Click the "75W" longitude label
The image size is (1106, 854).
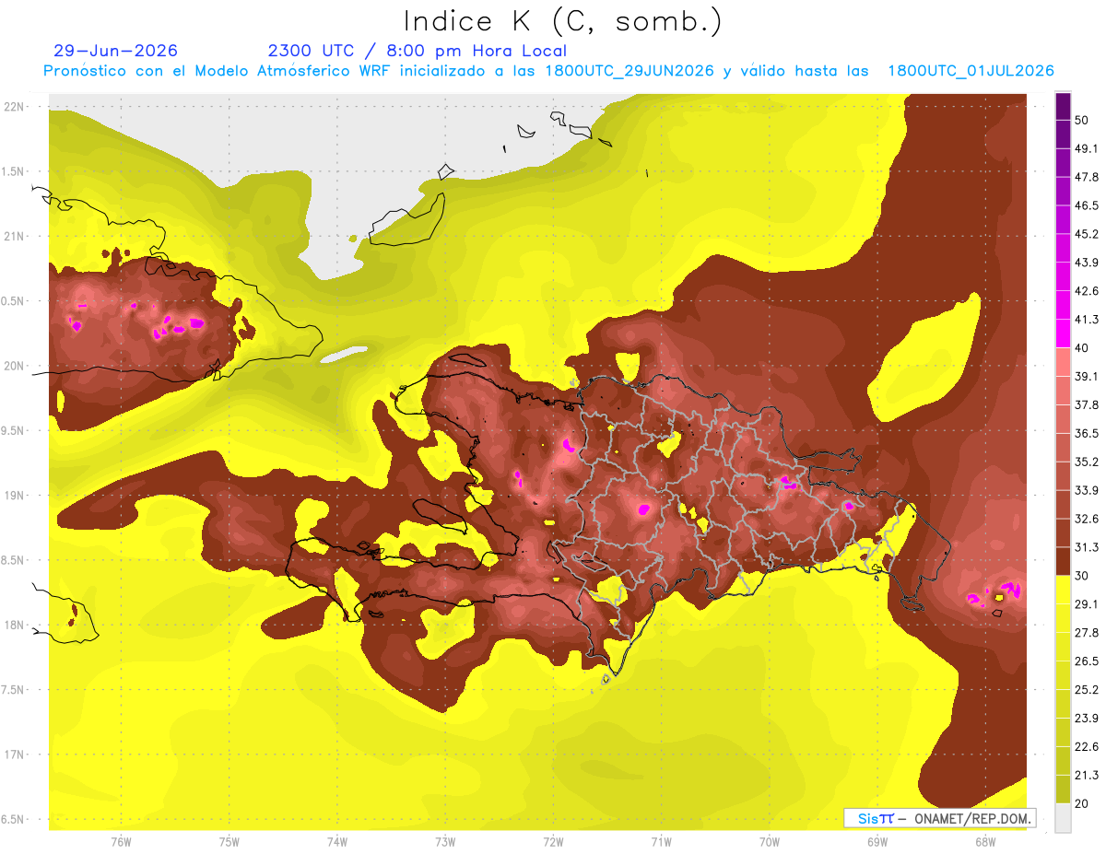(229, 841)
